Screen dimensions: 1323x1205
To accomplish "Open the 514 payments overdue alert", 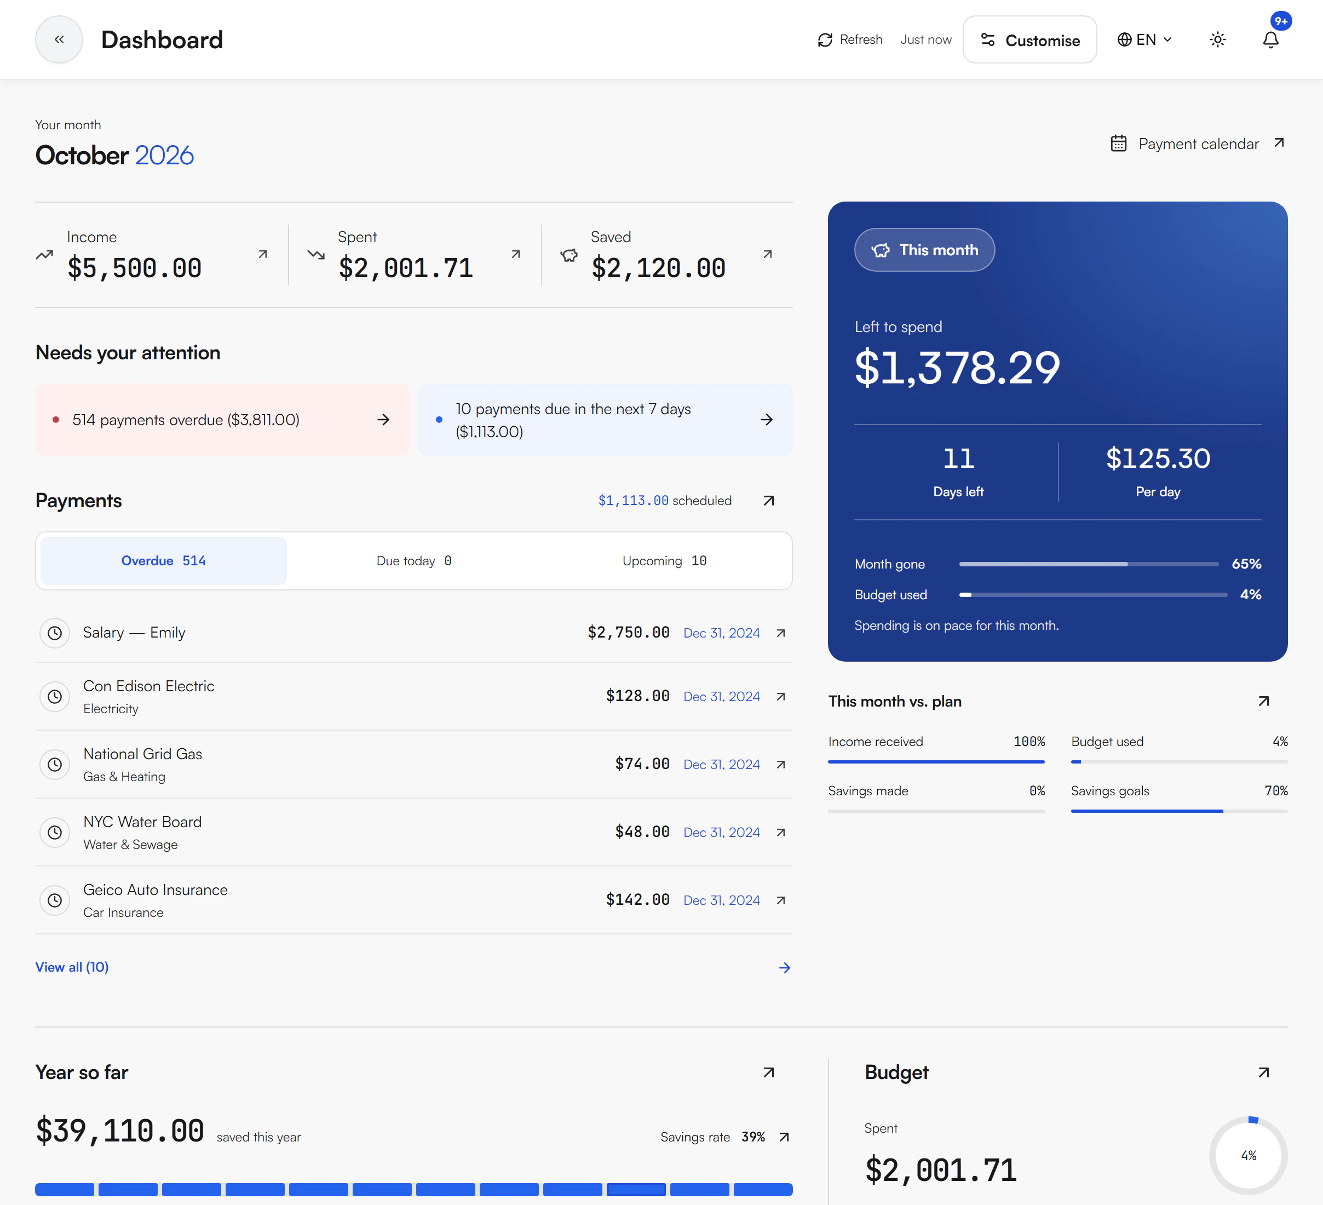I will (222, 420).
